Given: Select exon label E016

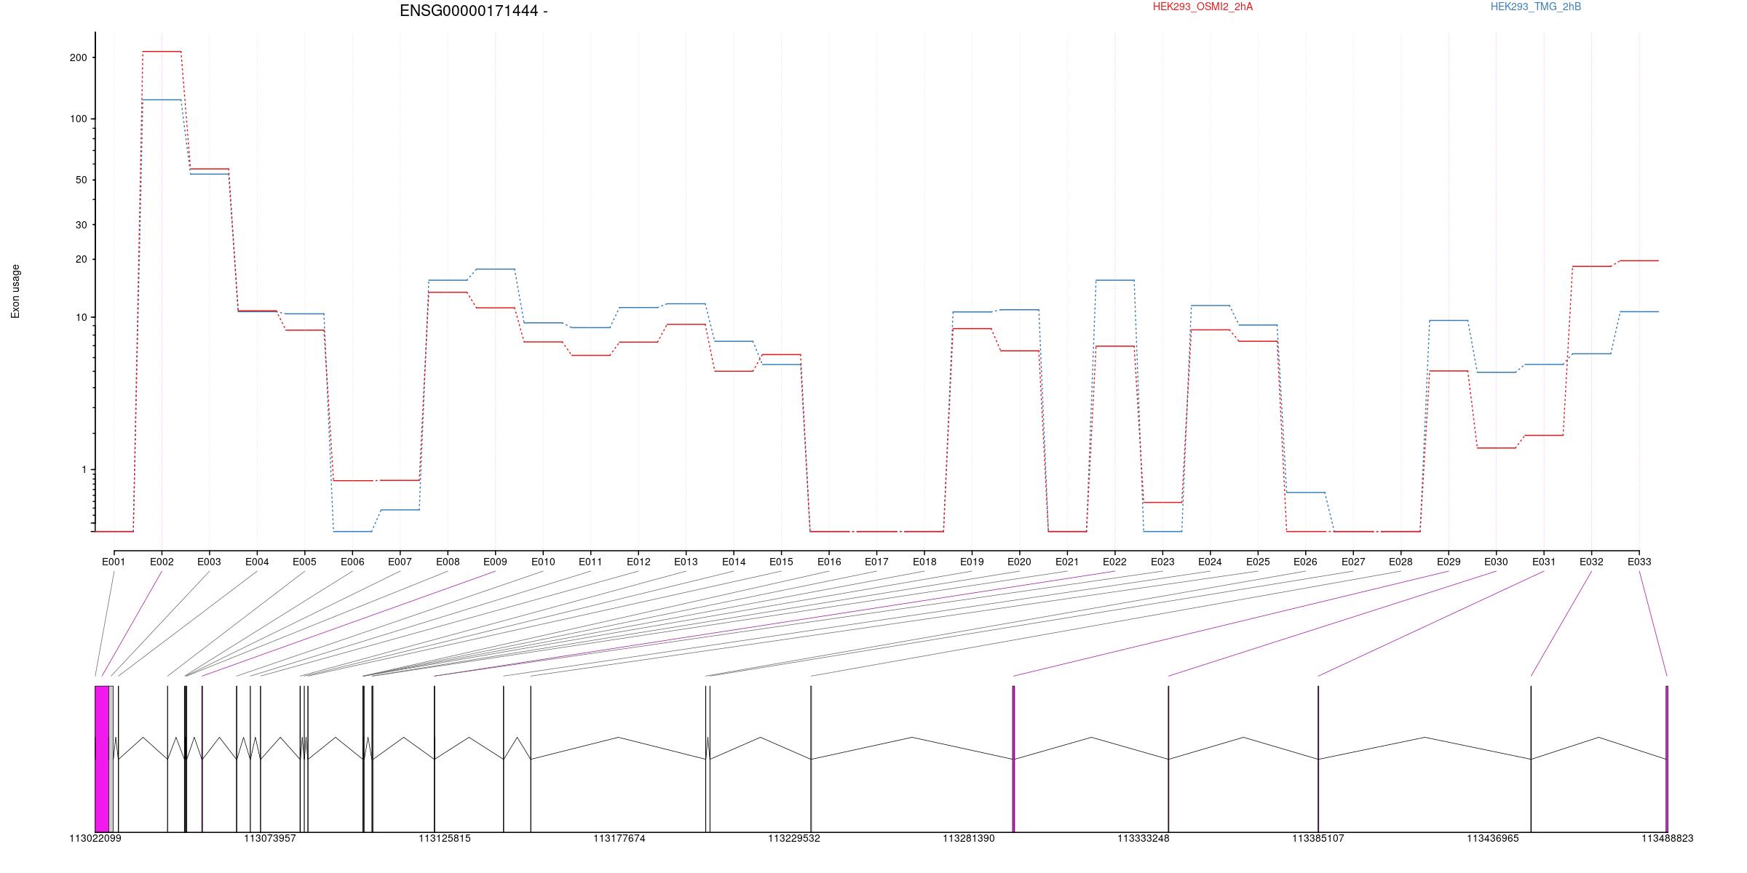Looking at the screenshot, I should (x=829, y=562).
